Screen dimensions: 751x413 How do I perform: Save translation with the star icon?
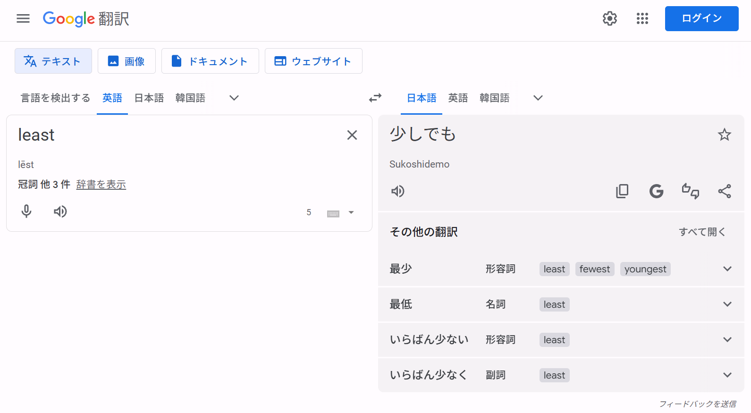(x=725, y=135)
